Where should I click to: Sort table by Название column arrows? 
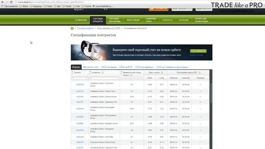pos(90,72)
